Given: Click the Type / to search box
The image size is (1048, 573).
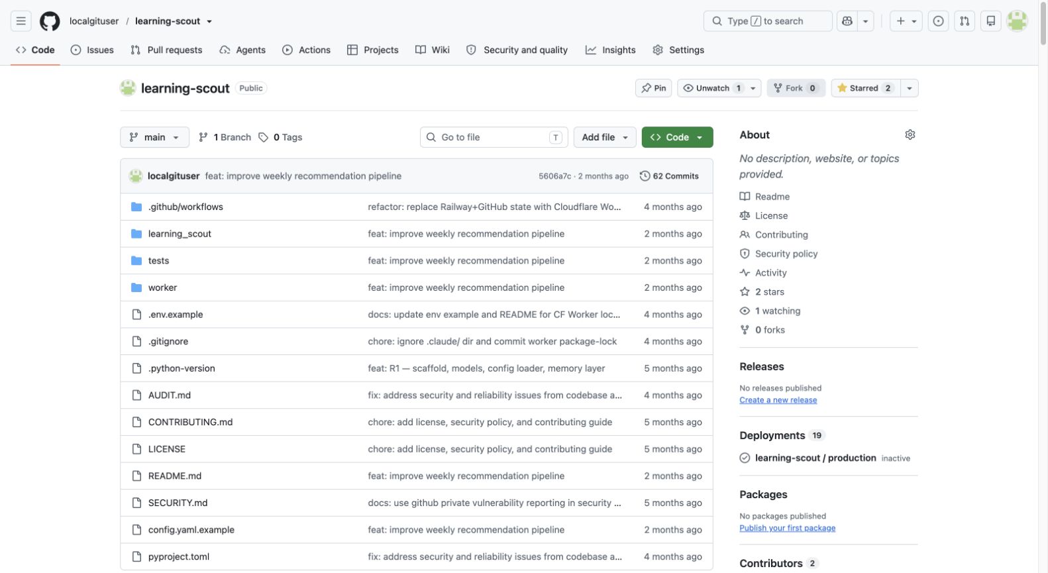Looking at the screenshot, I should coord(768,21).
